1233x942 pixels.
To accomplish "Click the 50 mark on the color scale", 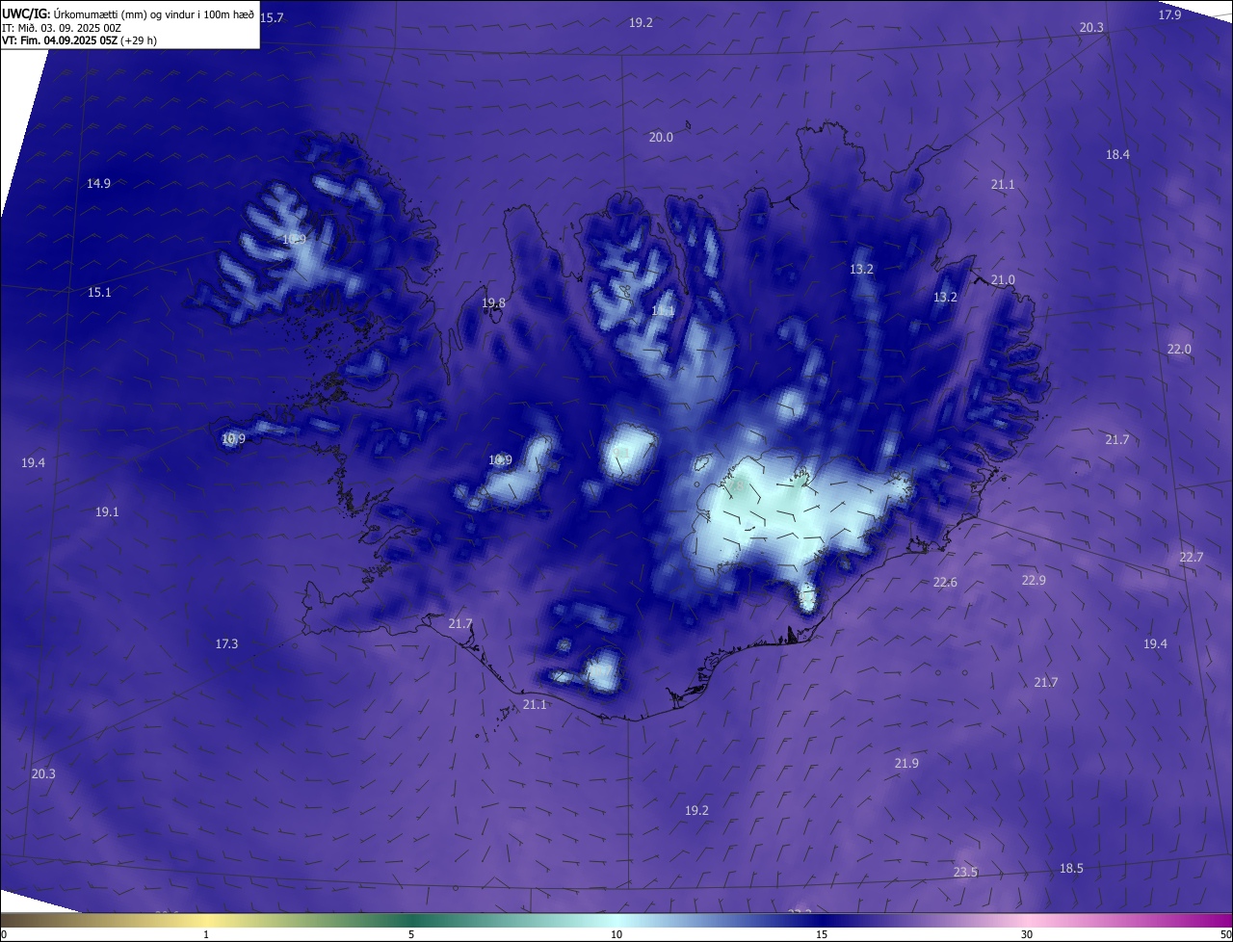I will 1225,934.
